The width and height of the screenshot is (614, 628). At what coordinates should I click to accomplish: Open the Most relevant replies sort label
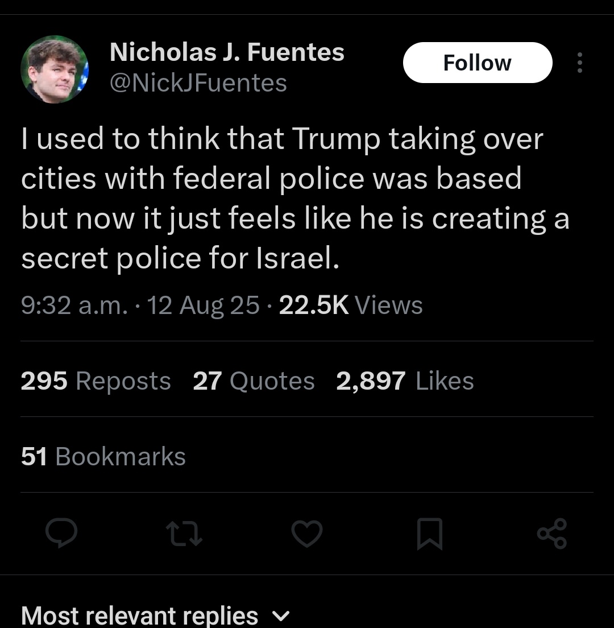139,615
